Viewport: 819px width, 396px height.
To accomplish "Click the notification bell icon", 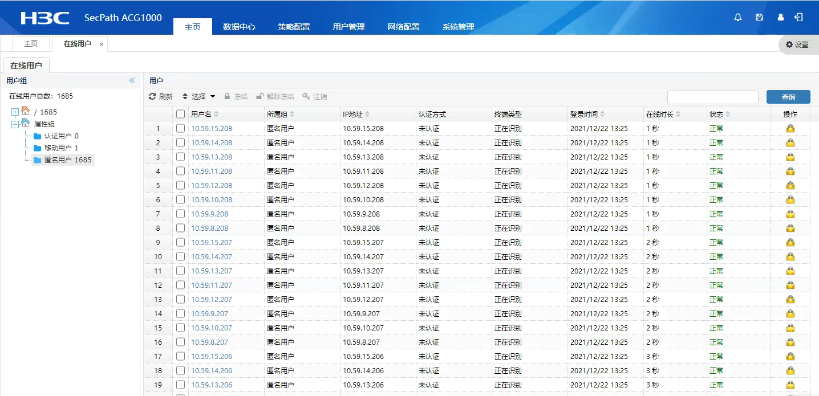I will [738, 17].
